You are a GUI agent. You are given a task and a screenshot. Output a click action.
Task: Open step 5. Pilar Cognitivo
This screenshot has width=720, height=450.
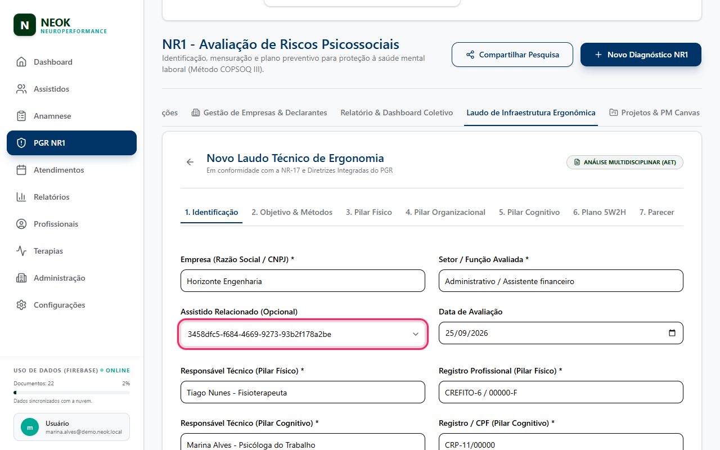(529, 212)
